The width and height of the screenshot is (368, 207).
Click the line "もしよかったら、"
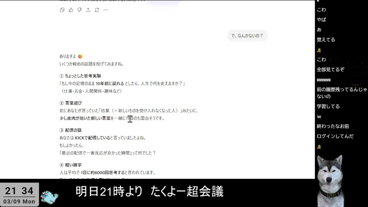72,145
